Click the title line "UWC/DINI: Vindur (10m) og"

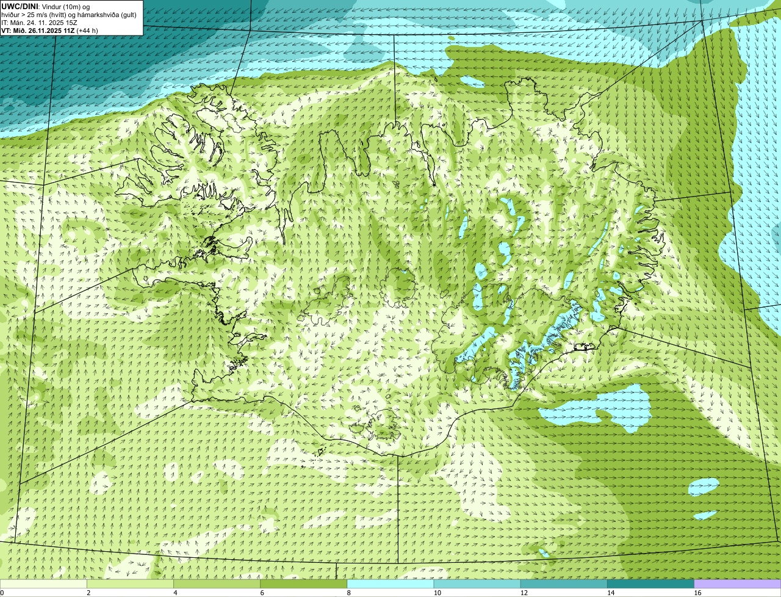point(46,7)
